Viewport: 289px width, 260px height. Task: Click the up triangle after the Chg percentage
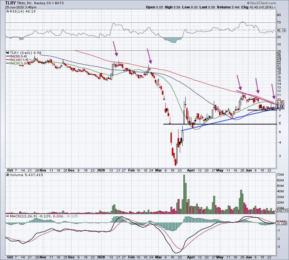pyautogui.click(x=275, y=7)
